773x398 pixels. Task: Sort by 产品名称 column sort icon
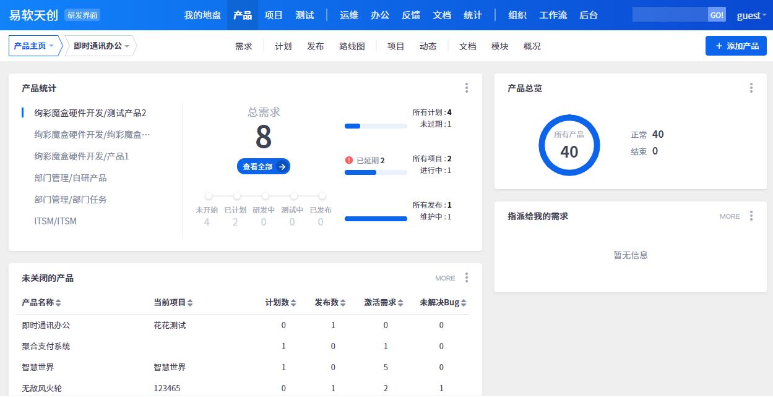point(58,303)
